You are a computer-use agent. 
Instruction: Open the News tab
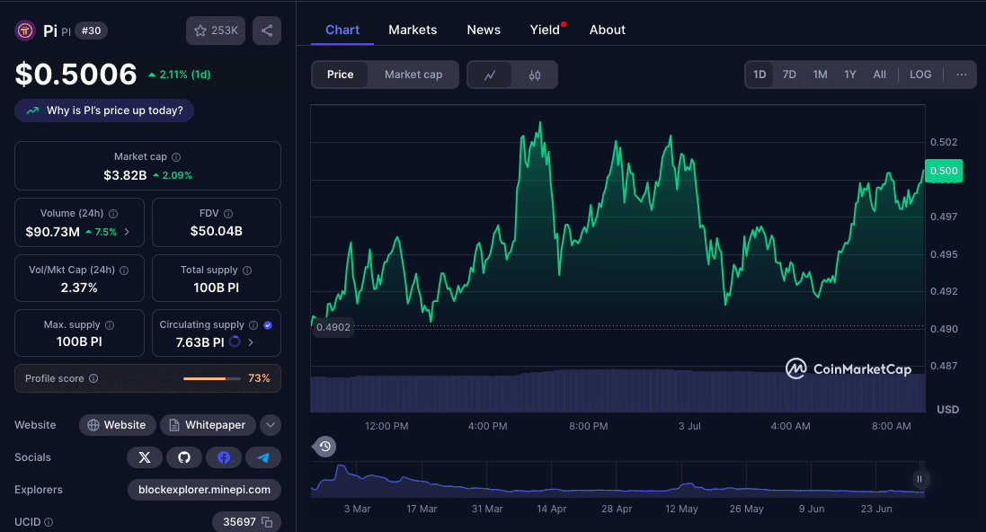coord(484,30)
